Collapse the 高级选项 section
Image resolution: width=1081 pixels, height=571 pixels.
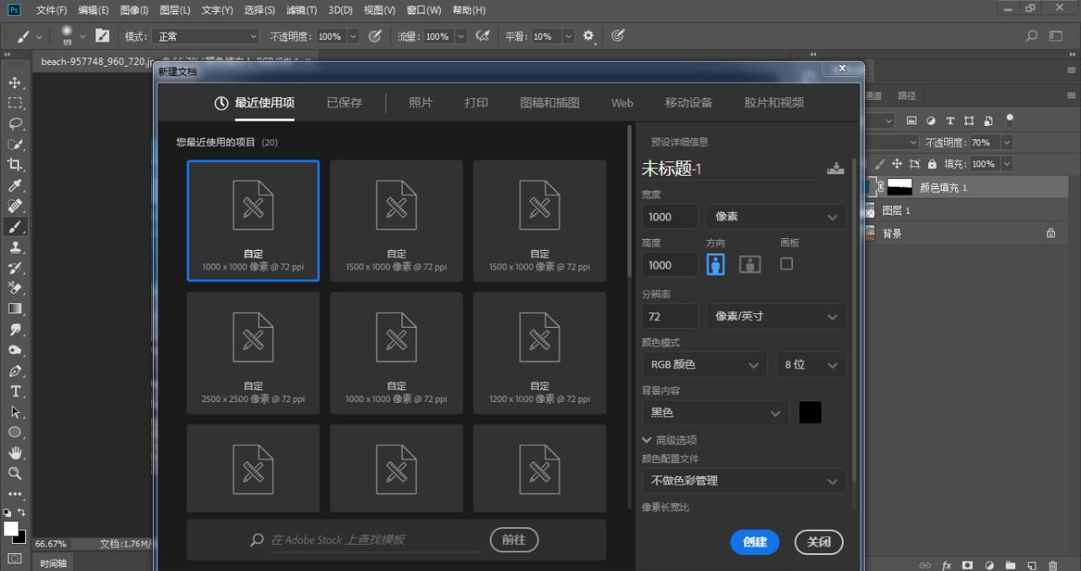647,440
